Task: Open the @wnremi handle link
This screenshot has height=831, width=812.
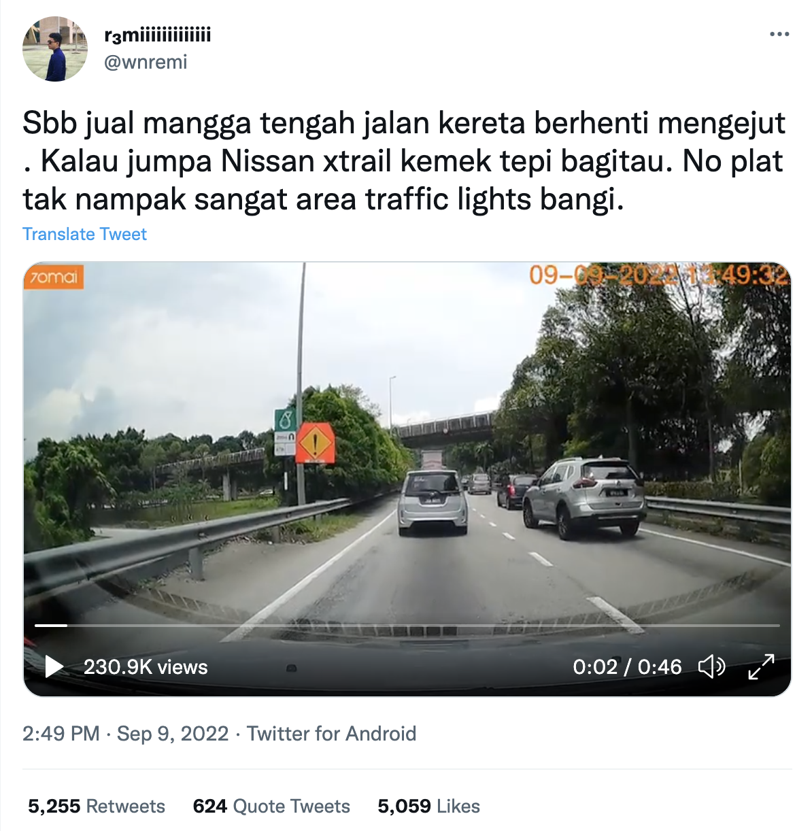Action: click(x=146, y=62)
